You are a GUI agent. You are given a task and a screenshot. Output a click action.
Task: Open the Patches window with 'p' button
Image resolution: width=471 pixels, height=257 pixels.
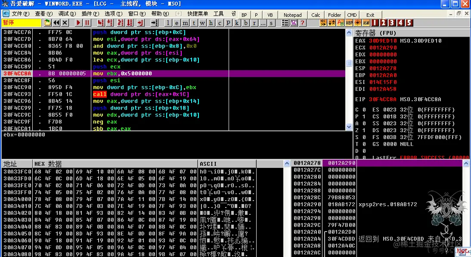click(228, 23)
